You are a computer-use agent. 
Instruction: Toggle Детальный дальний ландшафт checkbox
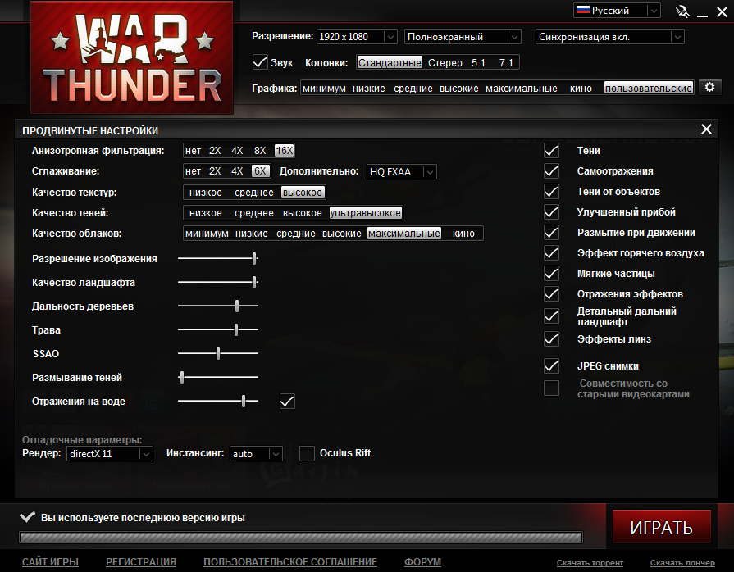click(x=551, y=316)
